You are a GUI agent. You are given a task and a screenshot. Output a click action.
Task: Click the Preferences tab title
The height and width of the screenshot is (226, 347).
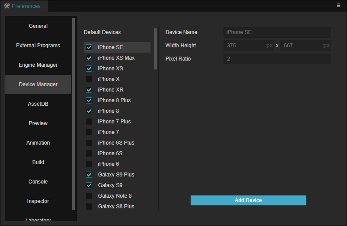click(26, 6)
